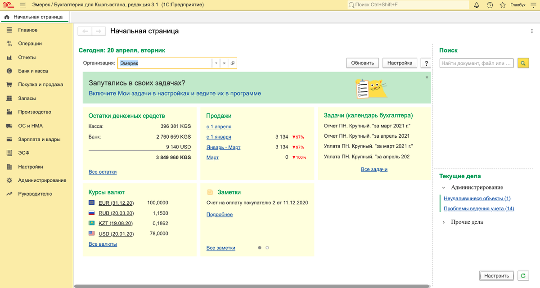
Task: Open notifications bell icon
Action: pos(477,5)
